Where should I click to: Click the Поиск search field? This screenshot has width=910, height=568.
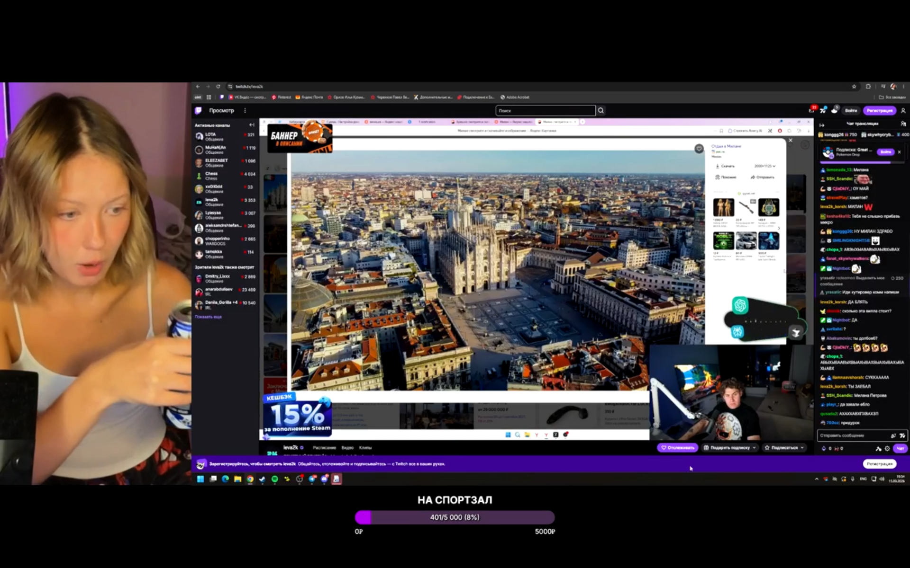[x=545, y=110]
